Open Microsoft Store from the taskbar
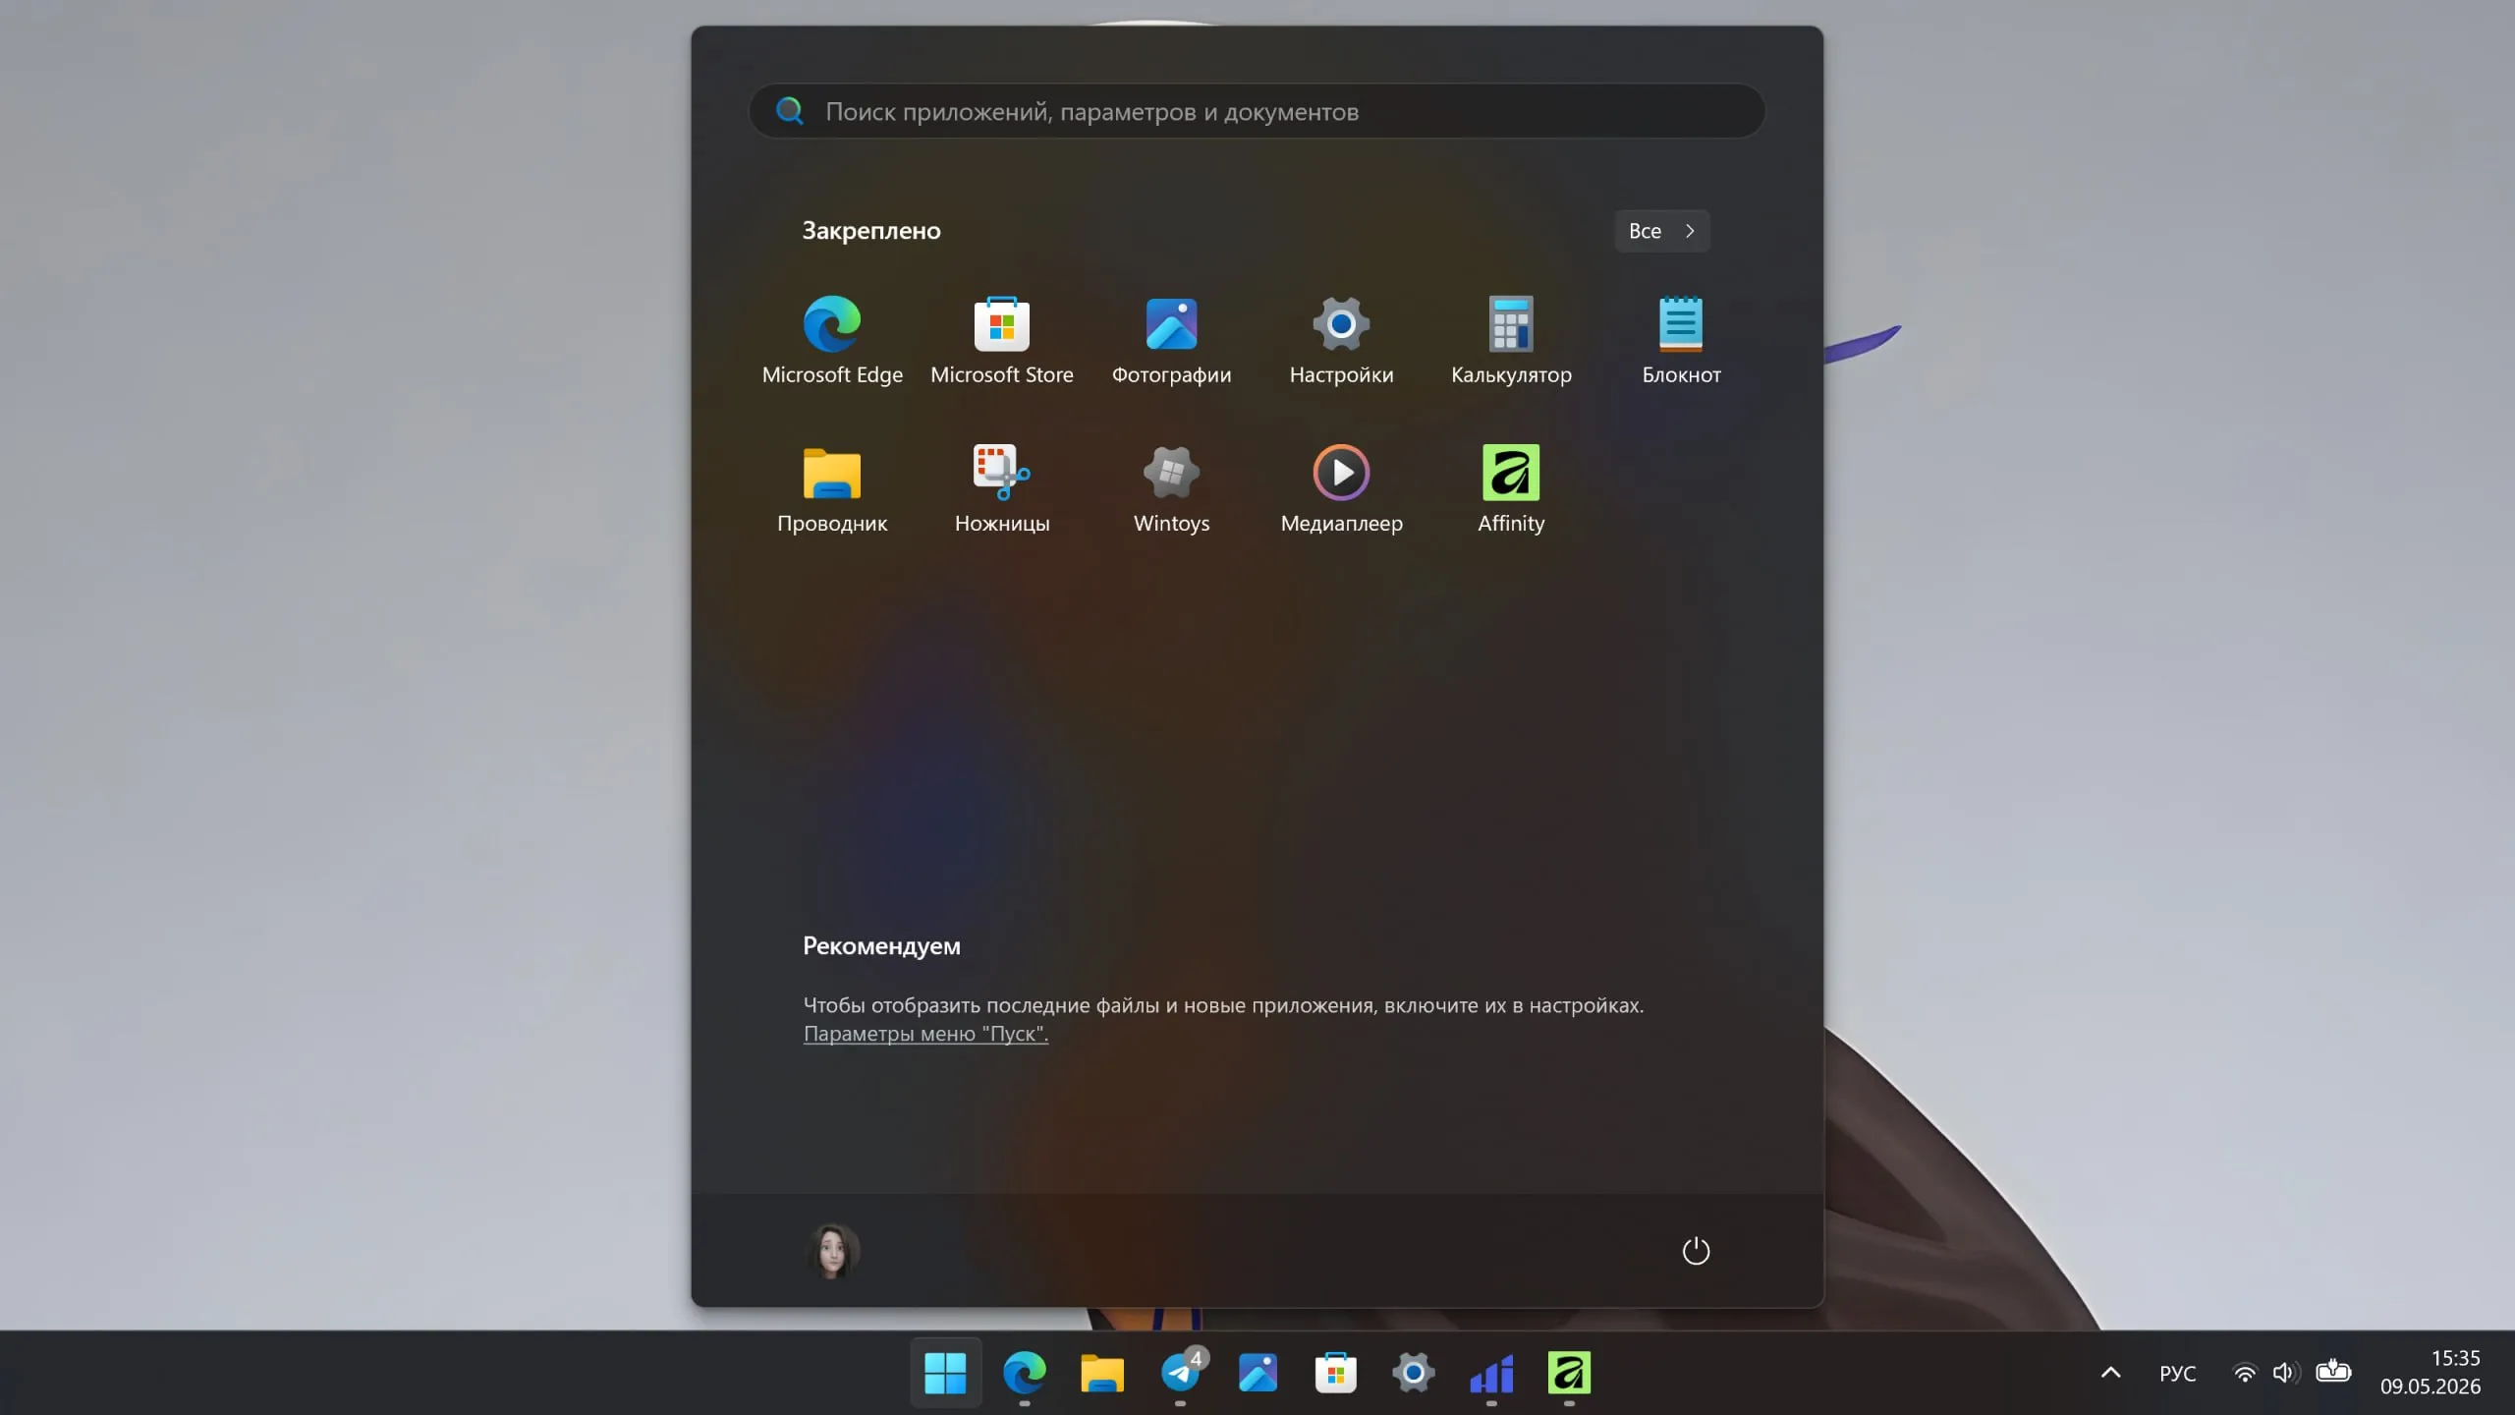 click(x=1335, y=1373)
